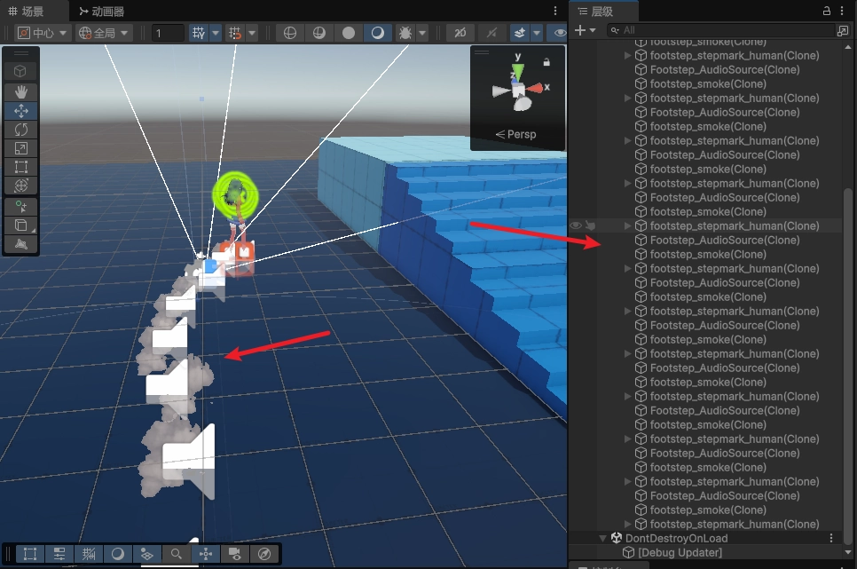Toggle the gizmo lock icon
This screenshot has height=569, width=857.
coord(546,62)
